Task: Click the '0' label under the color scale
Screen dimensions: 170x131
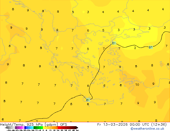Action: tap(43, 130)
